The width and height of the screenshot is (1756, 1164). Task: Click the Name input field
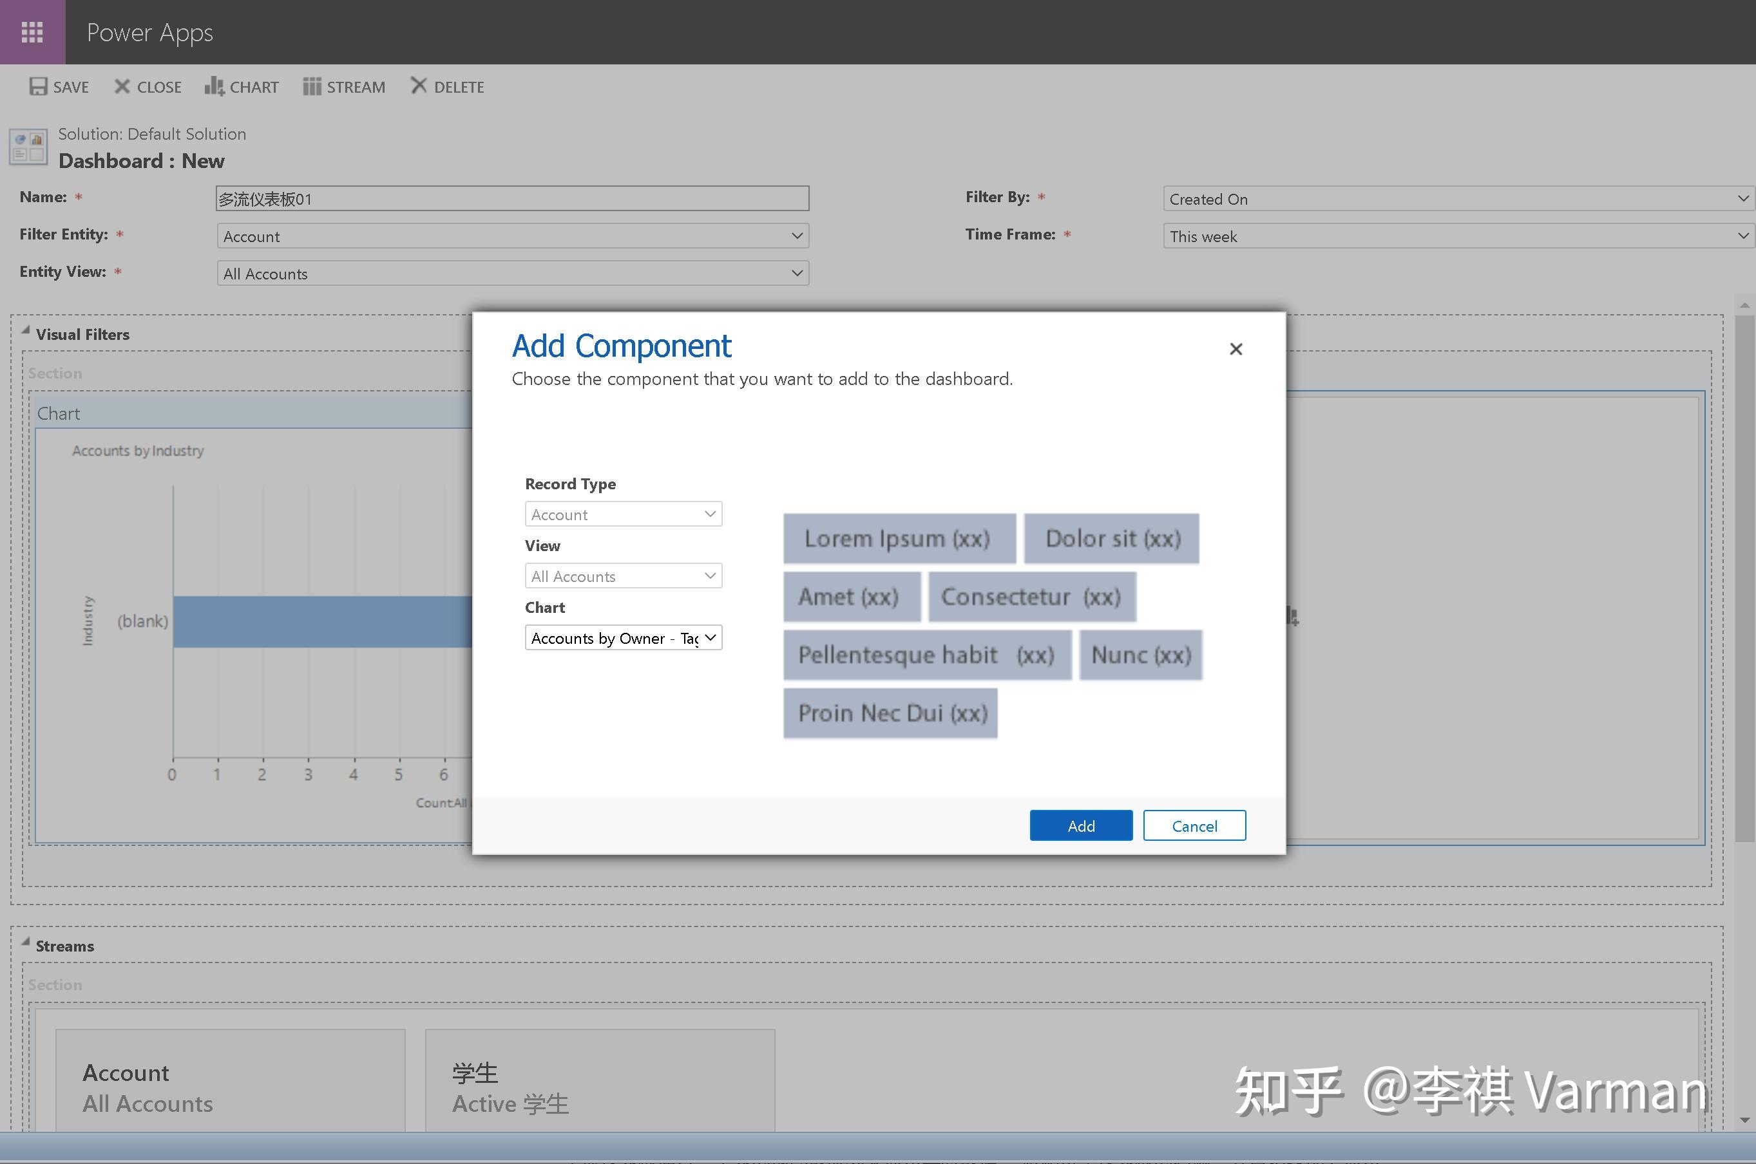pos(512,198)
